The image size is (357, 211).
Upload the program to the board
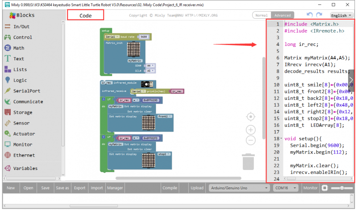click(x=197, y=188)
